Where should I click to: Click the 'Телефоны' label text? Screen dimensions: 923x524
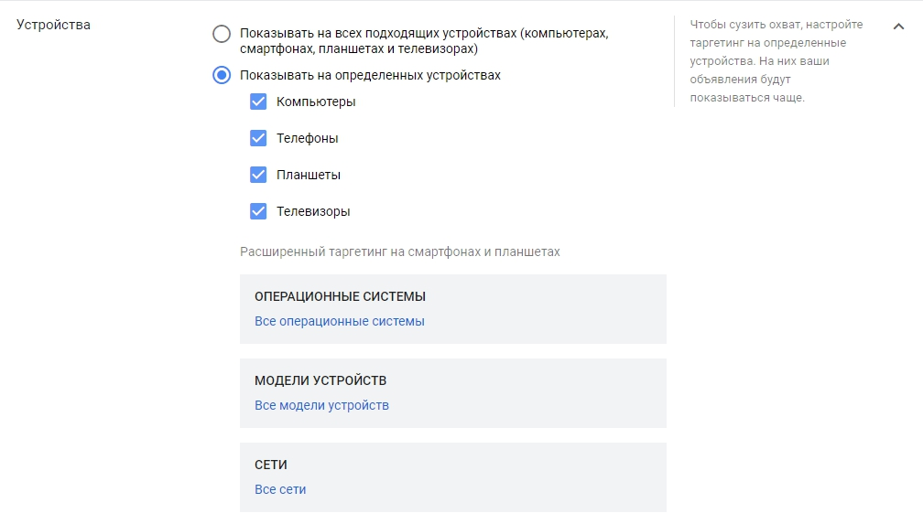[x=307, y=138]
